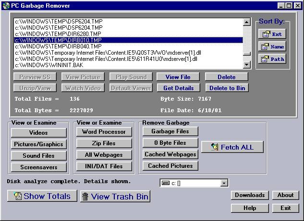Click the Unzip/View button
304x221 pixels.
click(35, 88)
